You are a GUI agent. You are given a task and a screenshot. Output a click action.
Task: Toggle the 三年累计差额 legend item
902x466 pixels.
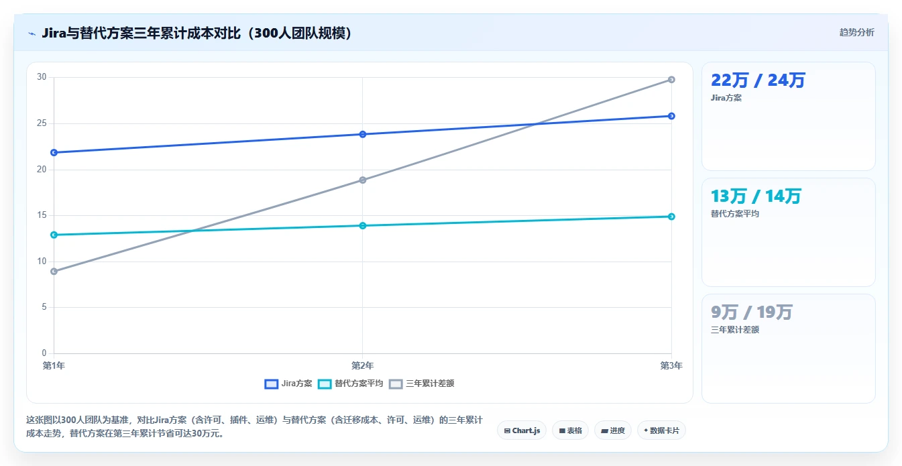point(421,384)
